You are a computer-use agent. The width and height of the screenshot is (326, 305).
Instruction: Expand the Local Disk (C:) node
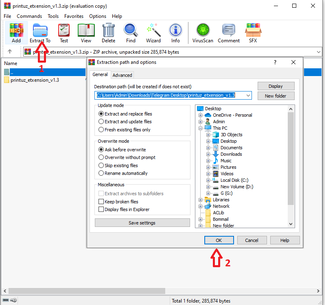tap(208, 180)
